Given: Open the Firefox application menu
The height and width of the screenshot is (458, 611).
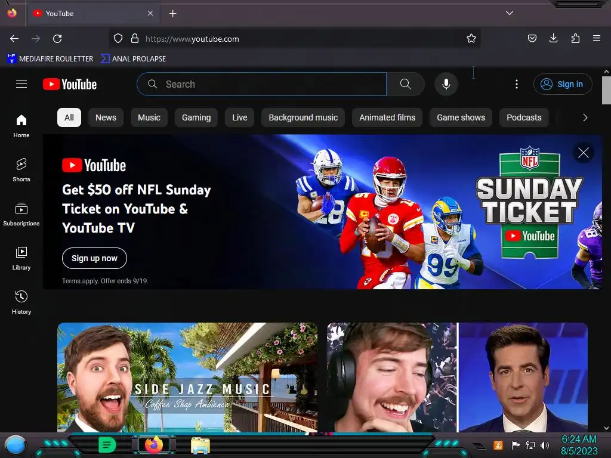Looking at the screenshot, I should (x=597, y=38).
